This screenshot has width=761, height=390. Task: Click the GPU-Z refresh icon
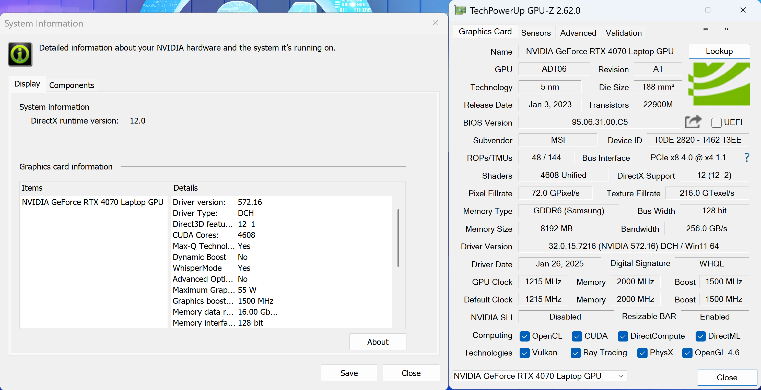click(x=727, y=29)
